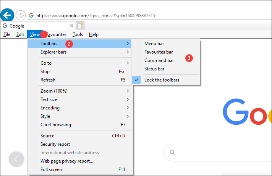Toggle the Command bar option
This screenshot has height=176, width=272.
(x=166, y=60)
